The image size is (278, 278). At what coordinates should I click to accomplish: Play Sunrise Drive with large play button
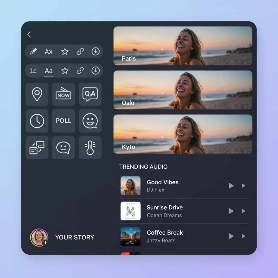[231, 211]
